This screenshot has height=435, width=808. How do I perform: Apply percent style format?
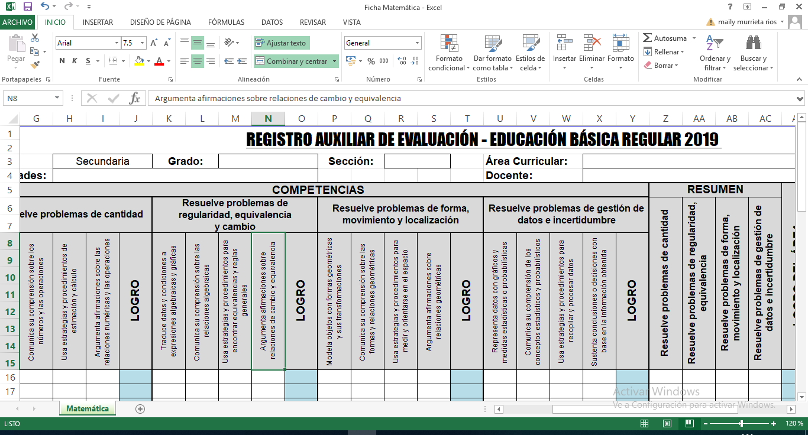coord(371,61)
